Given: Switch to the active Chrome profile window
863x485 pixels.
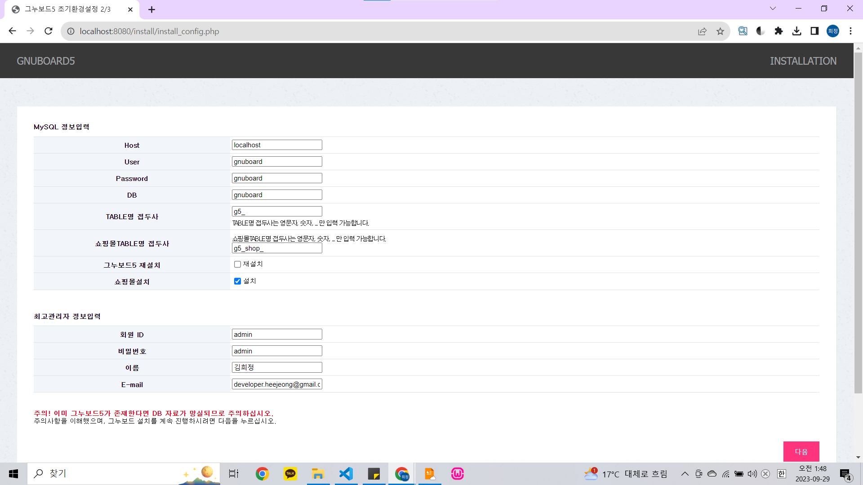Looking at the screenshot, I should point(402,474).
